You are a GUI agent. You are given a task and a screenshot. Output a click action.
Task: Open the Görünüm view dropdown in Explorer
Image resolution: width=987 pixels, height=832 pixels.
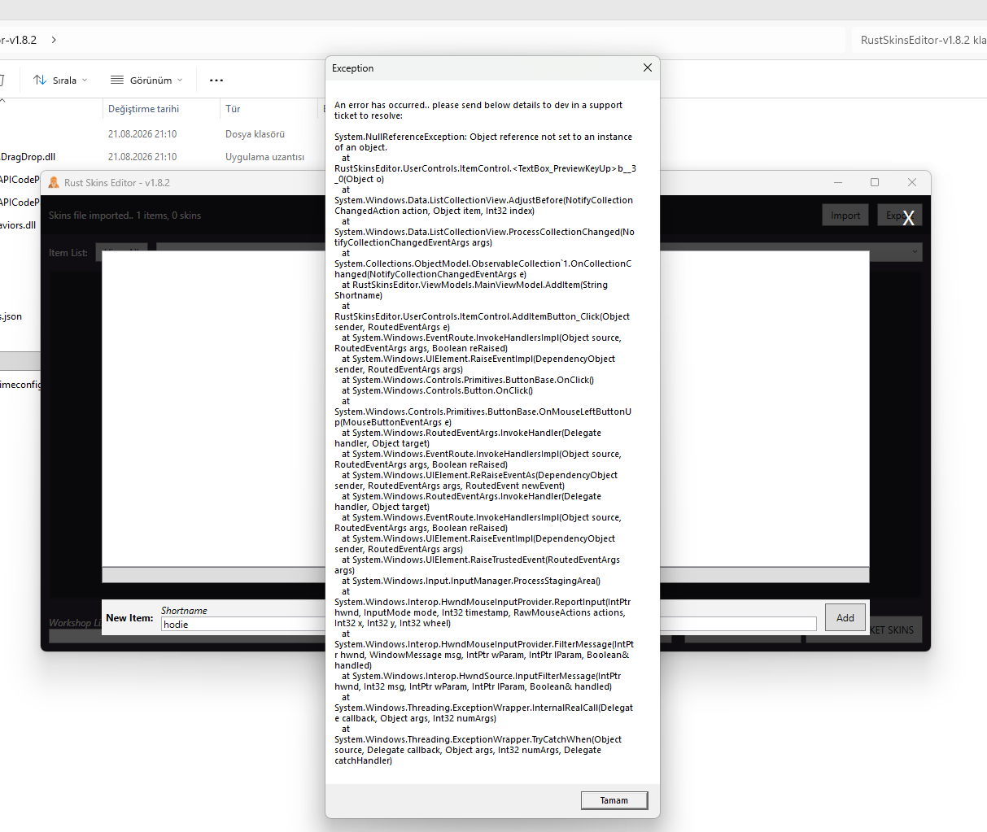tap(146, 80)
